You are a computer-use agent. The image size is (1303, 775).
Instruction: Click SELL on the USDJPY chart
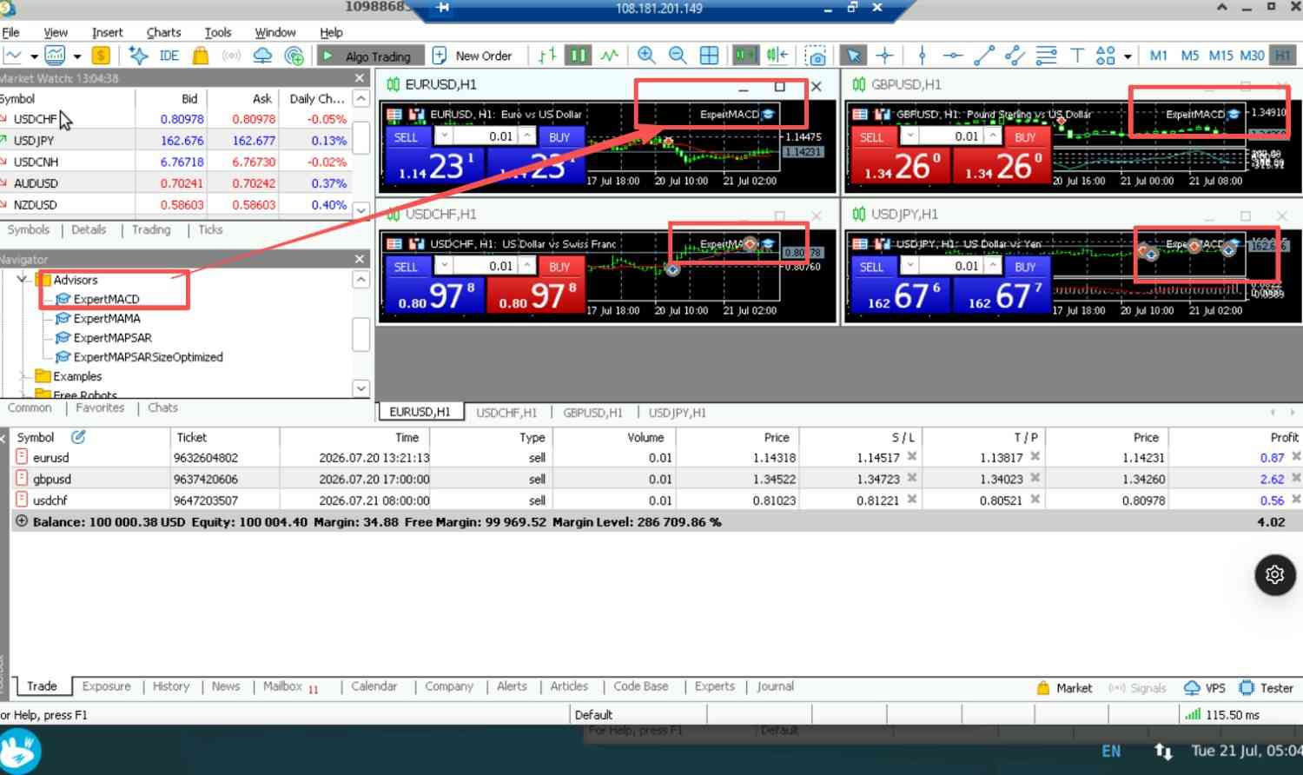tap(871, 267)
